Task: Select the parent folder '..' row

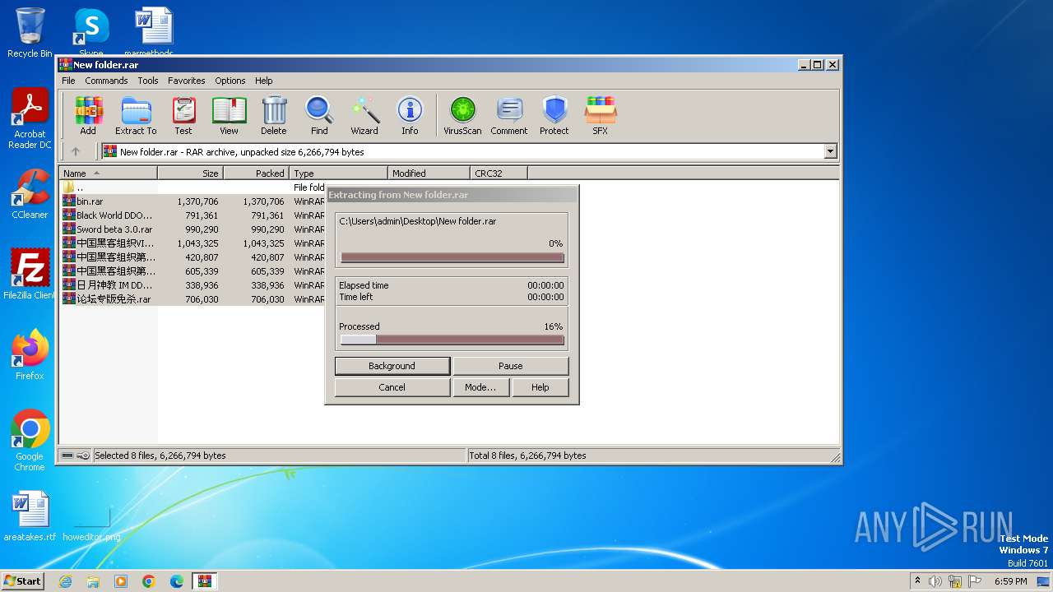Action: [193, 187]
